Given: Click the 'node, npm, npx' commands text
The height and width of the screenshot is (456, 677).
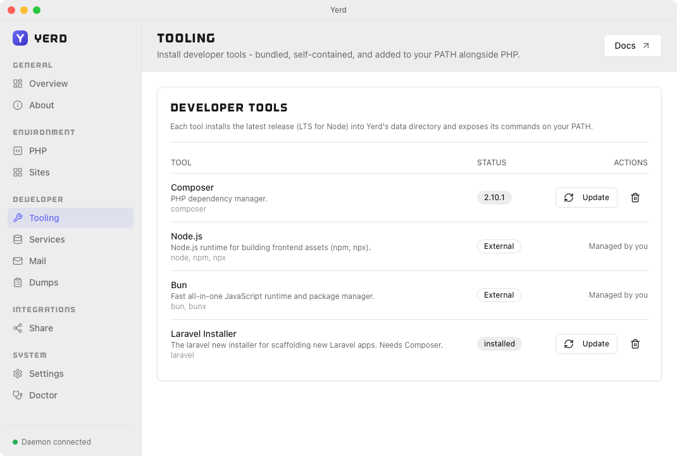Looking at the screenshot, I should [x=198, y=258].
